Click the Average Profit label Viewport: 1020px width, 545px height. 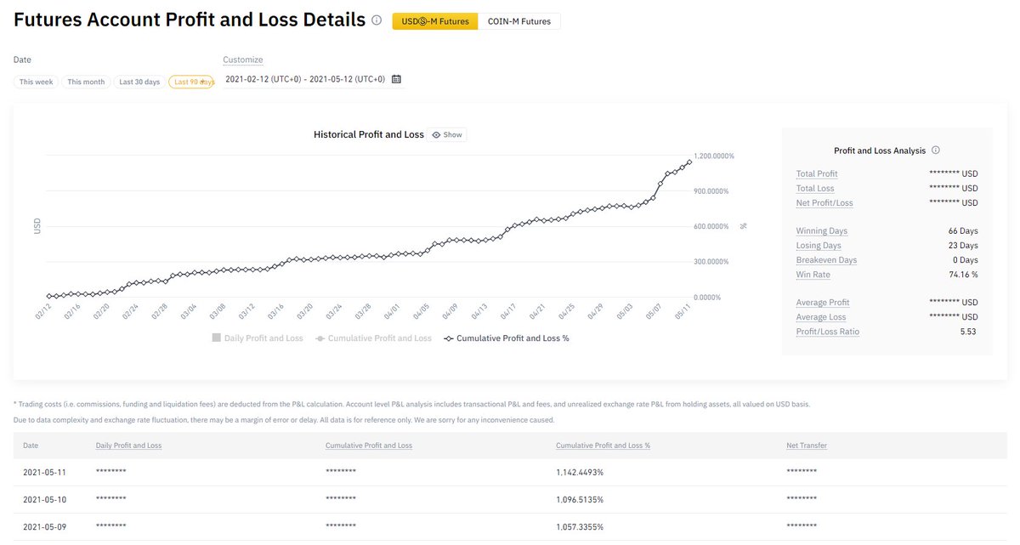[823, 302]
